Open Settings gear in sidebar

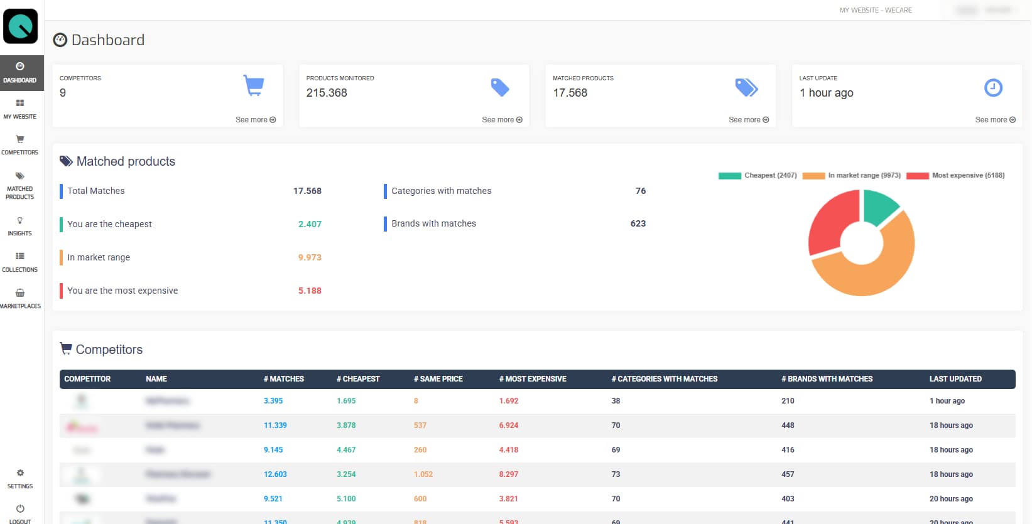pos(20,478)
